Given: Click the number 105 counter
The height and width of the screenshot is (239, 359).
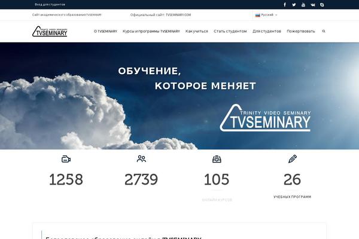Looking at the screenshot, I should tap(217, 179).
